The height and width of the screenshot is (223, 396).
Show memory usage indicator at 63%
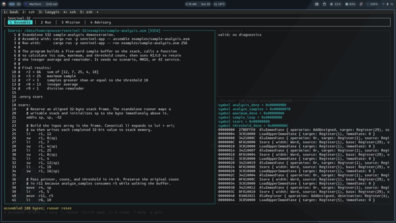click(x=350, y=4)
